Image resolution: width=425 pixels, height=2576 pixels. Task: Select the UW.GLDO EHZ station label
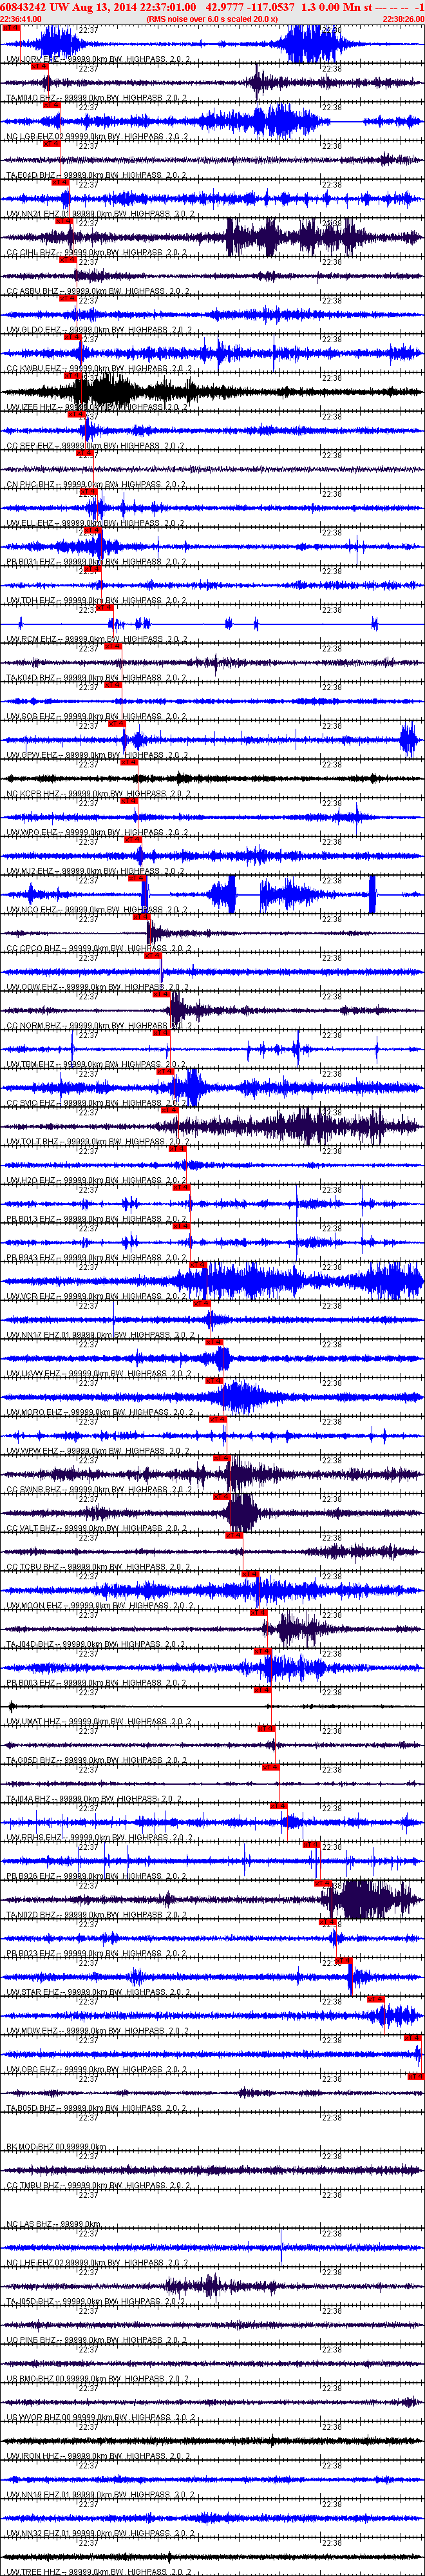click(x=98, y=330)
